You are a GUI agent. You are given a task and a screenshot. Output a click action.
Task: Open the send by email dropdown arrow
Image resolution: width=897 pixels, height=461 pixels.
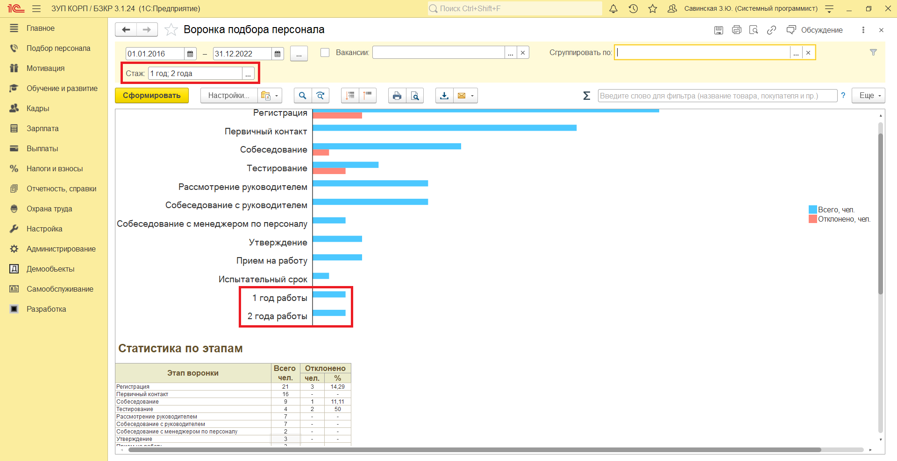click(x=472, y=96)
